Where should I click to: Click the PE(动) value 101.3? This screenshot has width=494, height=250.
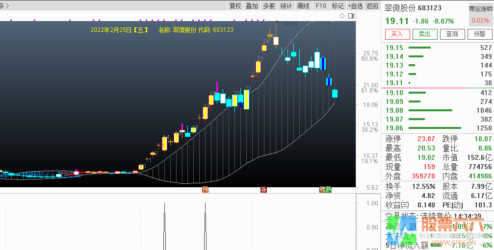(483, 205)
